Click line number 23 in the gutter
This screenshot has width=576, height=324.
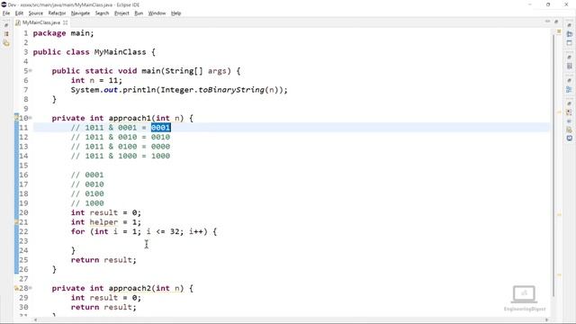pyautogui.click(x=23, y=241)
